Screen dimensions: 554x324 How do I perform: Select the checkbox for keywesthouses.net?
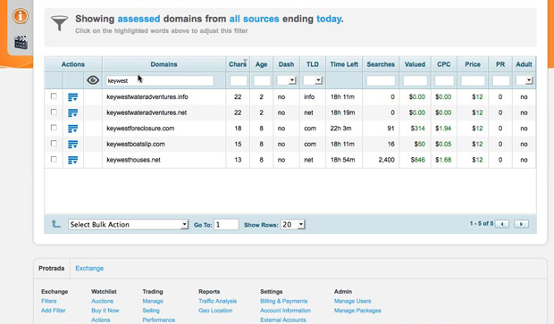point(54,159)
